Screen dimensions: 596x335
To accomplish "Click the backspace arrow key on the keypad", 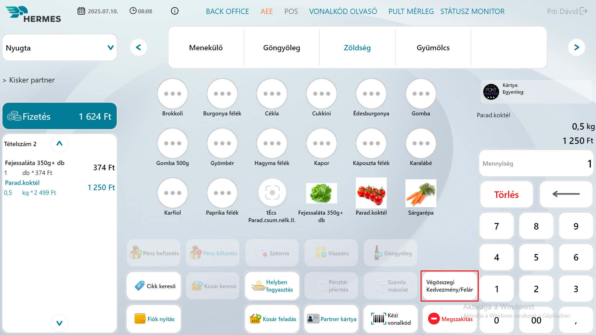I will (x=566, y=194).
